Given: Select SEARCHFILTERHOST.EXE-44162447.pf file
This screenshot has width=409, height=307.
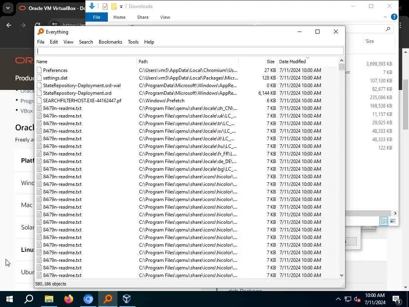Looking at the screenshot, I should pos(186,100).
